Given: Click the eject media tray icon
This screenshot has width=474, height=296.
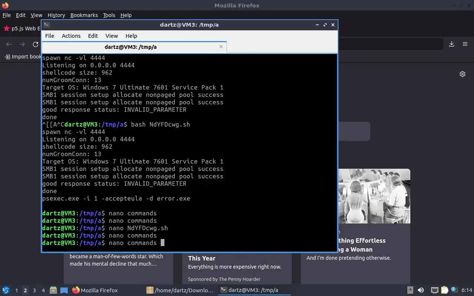Looking at the screenshot, I should pos(410,290).
